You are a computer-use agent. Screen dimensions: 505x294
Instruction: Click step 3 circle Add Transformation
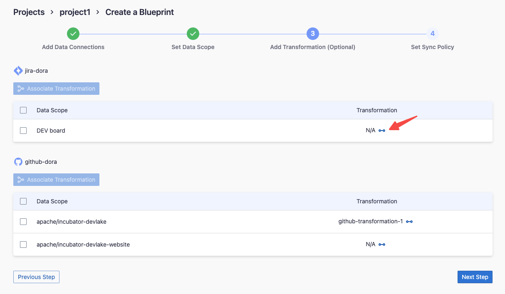point(313,34)
